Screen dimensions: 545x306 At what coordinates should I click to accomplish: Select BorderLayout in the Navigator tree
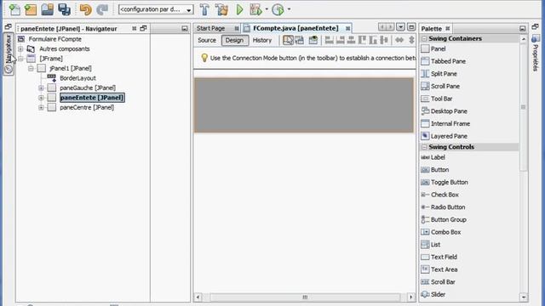(x=77, y=78)
